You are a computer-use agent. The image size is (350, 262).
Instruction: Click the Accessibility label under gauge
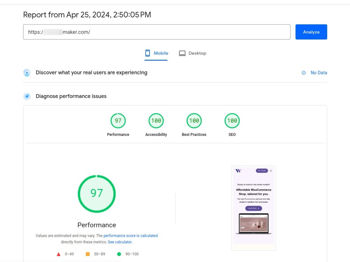click(x=156, y=134)
